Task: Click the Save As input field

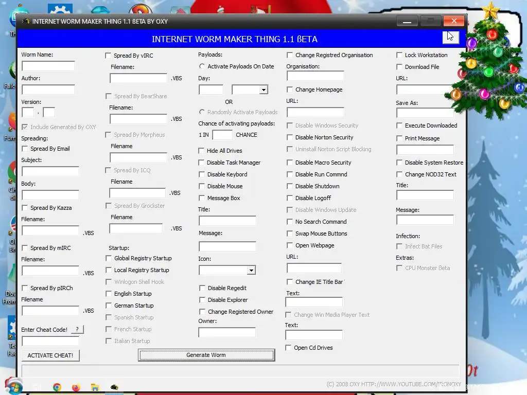Action: click(425, 113)
